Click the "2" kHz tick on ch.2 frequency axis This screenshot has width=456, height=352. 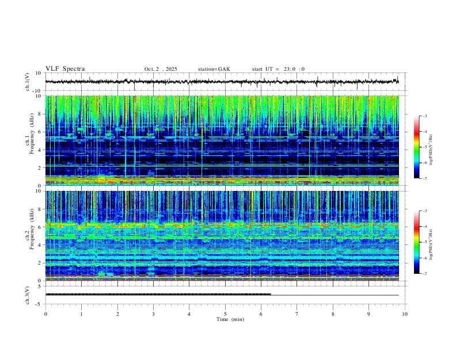pyautogui.click(x=40, y=263)
